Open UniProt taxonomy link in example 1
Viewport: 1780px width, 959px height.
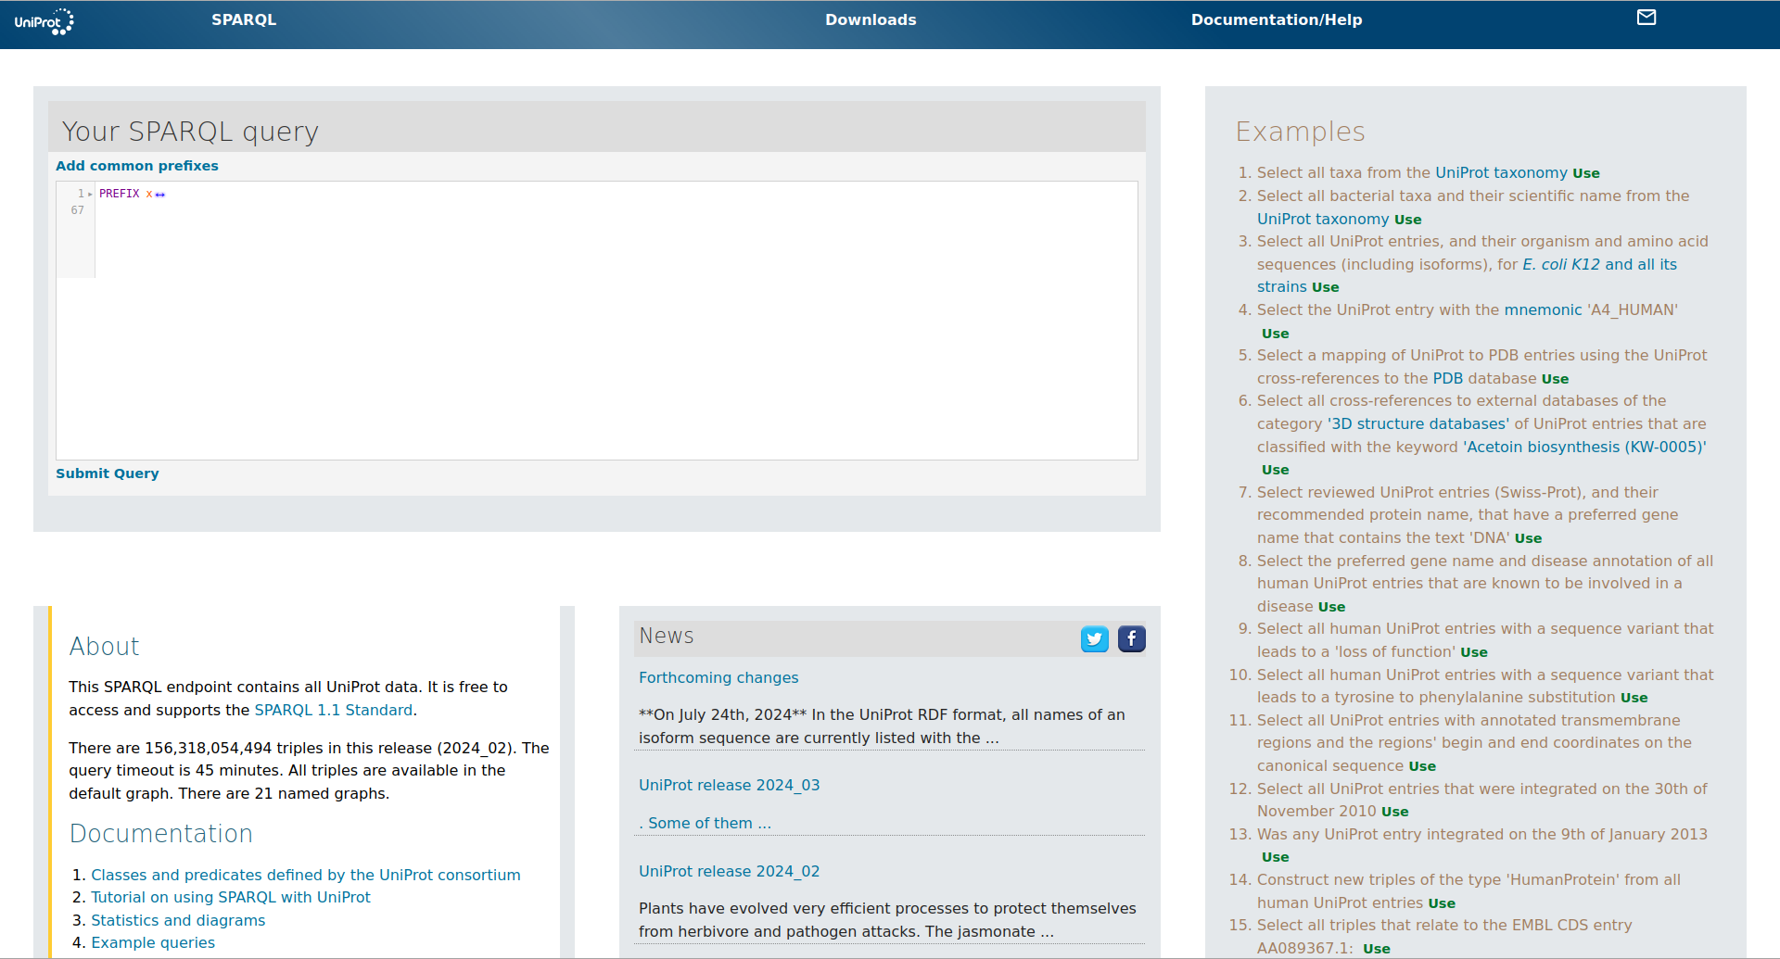(x=1502, y=172)
